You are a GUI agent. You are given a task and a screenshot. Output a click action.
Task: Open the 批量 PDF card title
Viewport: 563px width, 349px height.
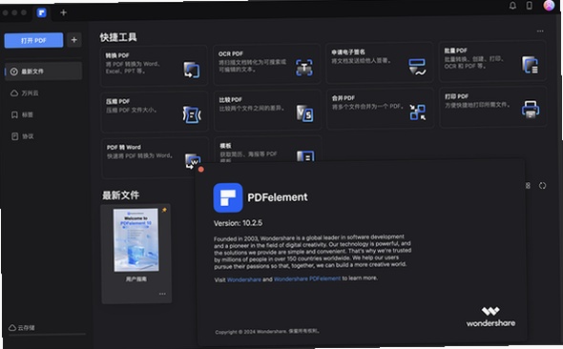point(455,51)
